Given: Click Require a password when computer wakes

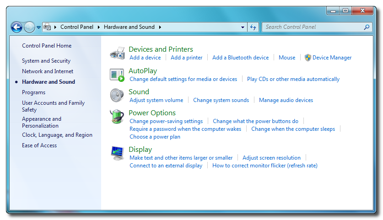Looking at the screenshot, I should (185, 129).
